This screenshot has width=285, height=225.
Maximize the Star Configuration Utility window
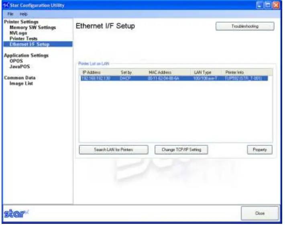tap(268, 5)
